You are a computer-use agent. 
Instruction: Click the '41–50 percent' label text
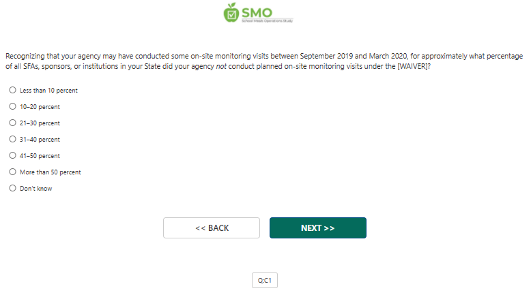[40, 156]
